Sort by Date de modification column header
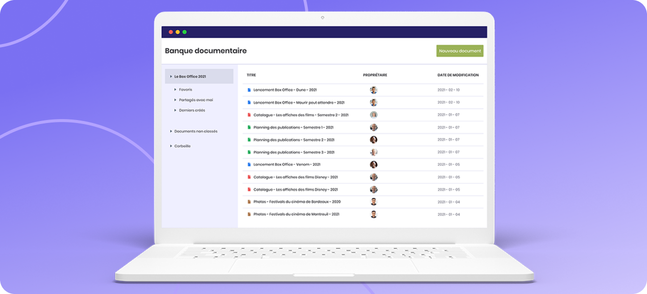 (x=458, y=75)
